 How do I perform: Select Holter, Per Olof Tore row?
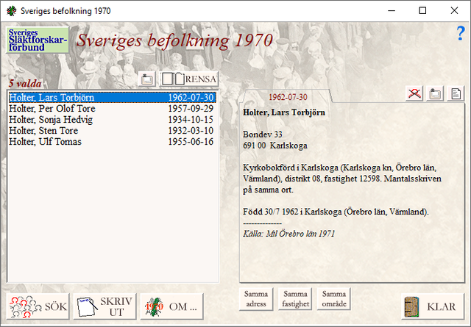tap(113, 109)
